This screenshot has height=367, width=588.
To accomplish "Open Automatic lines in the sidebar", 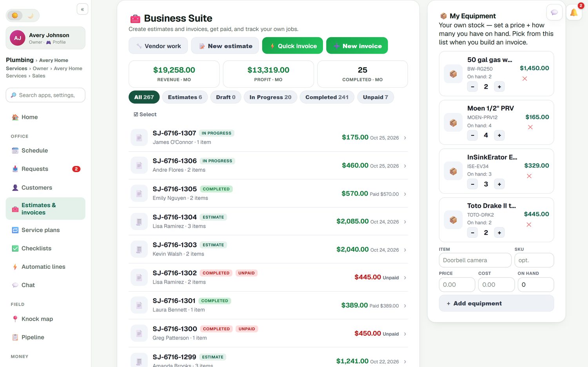I will coord(45,267).
